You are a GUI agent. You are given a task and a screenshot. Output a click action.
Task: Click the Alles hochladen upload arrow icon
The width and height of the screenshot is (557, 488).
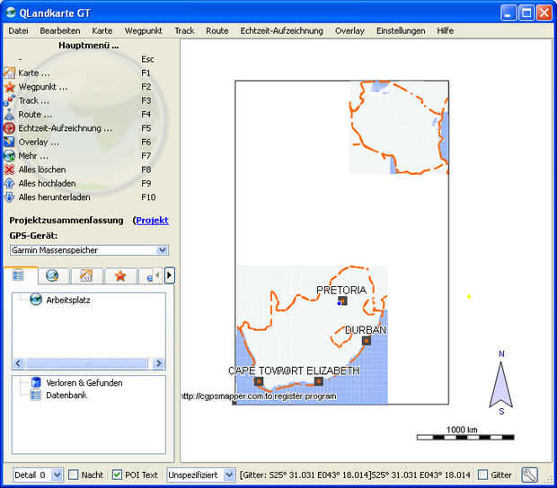[x=10, y=183]
